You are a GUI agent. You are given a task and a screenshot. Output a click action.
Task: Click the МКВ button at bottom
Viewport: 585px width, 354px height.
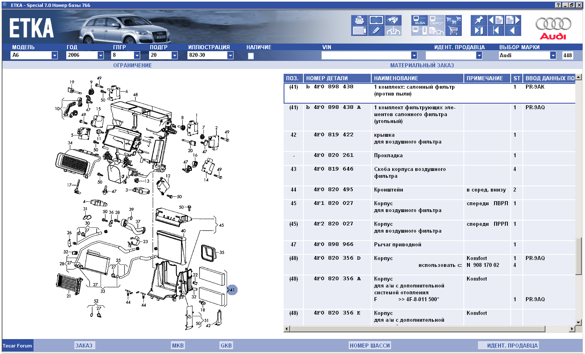pyautogui.click(x=178, y=346)
